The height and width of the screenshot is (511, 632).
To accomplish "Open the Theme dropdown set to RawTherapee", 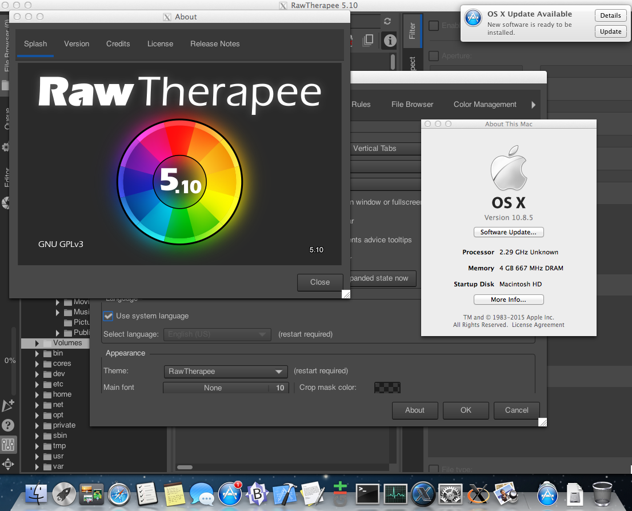I will [x=225, y=372].
